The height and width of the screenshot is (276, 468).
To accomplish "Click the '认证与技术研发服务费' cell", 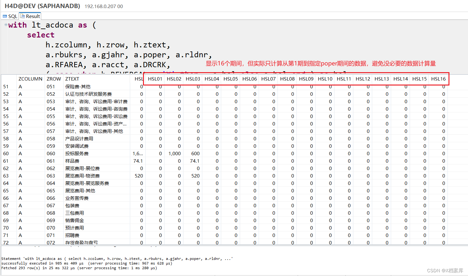I will click(88, 94).
